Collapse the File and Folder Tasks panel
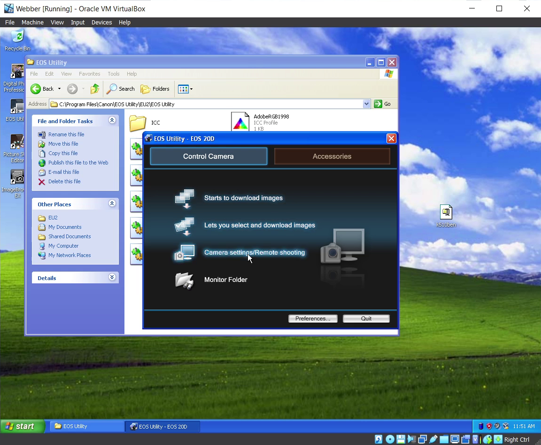This screenshot has height=445, width=541. (x=112, y=121)
